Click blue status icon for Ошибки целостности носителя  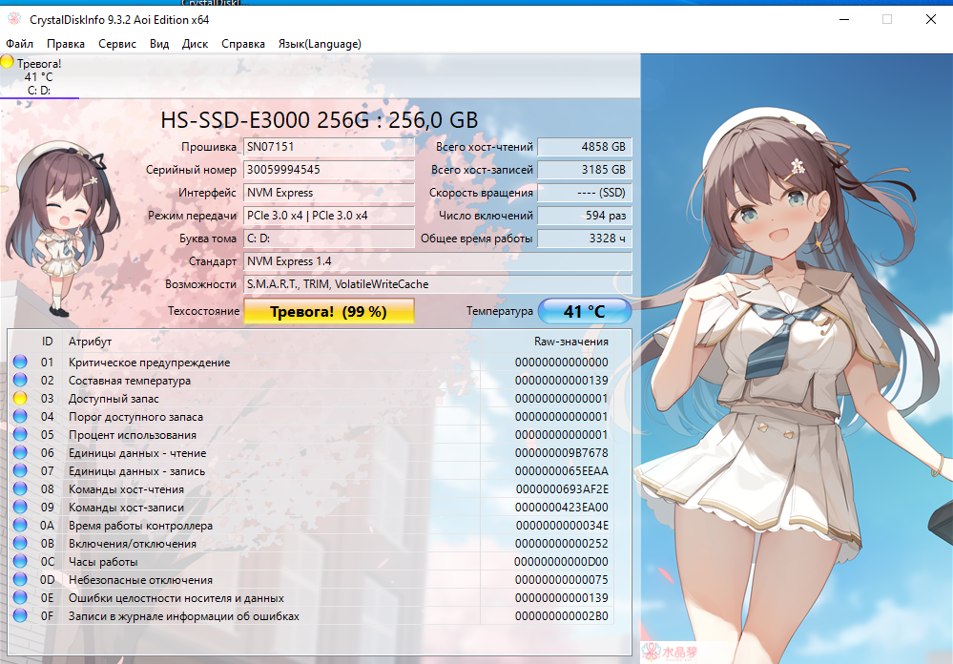click(x=20, y=598)
